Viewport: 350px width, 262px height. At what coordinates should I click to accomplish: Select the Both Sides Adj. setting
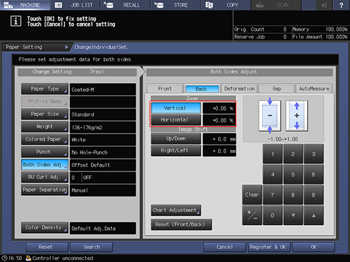[x=45, y=165]
